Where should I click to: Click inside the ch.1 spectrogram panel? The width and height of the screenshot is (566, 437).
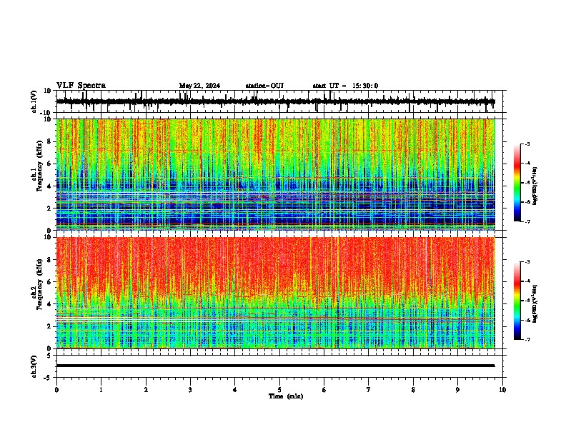click(x=275, y=174)
